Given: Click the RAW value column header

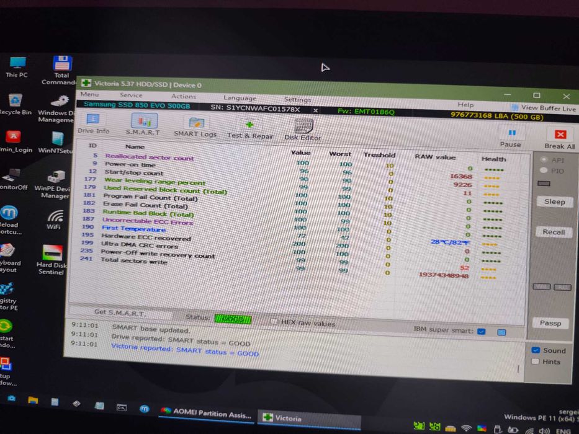Looking at the screenshot, I should 435,157.
